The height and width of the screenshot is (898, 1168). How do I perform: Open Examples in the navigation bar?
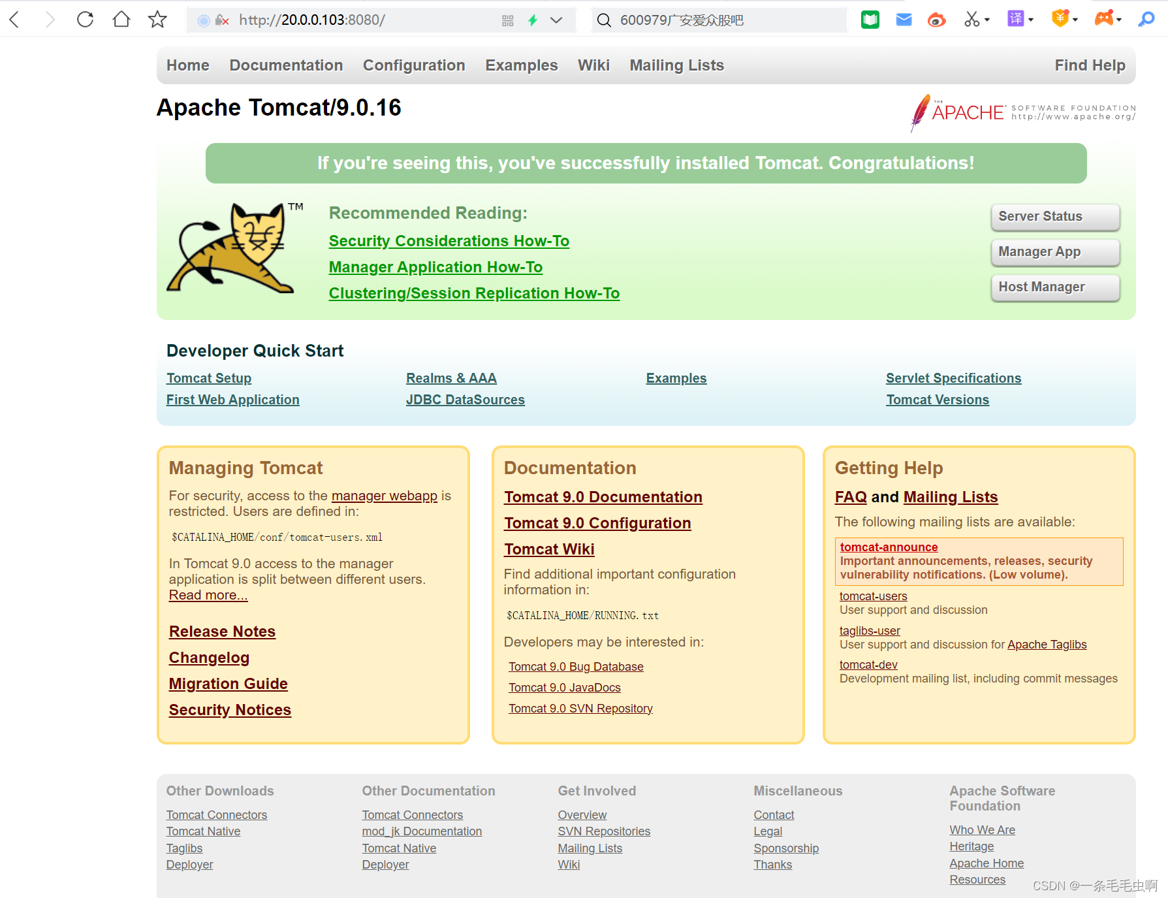click(522, 65)
